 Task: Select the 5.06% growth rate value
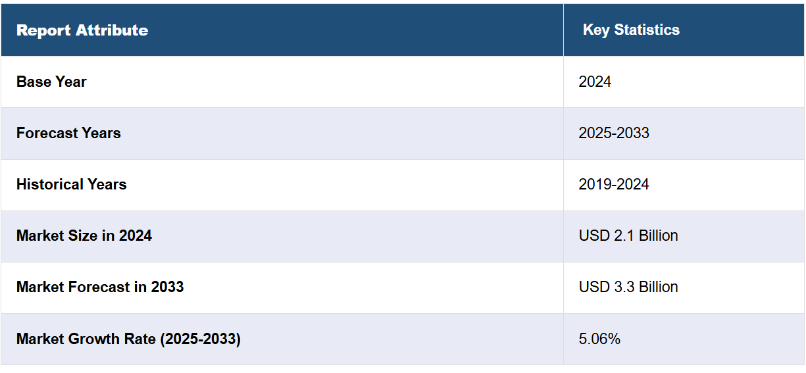(x=599, y=339)
